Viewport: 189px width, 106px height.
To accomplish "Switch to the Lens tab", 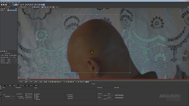I will tap(6, 86).
